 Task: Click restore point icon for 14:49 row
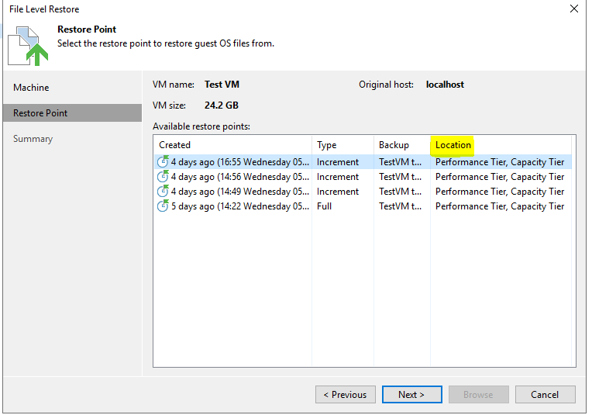(x=163, y=191)
